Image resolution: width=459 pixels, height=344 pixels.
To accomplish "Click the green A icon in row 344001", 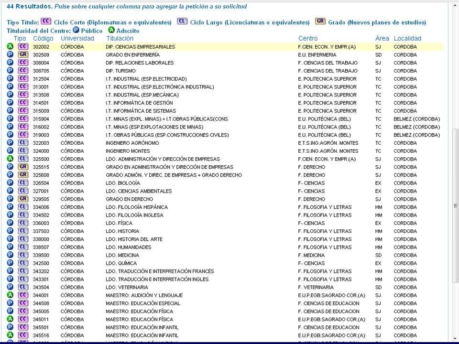I will point(10,295).
